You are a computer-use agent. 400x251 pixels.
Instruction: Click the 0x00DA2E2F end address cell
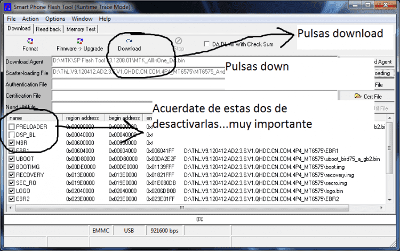coord(161,159)
